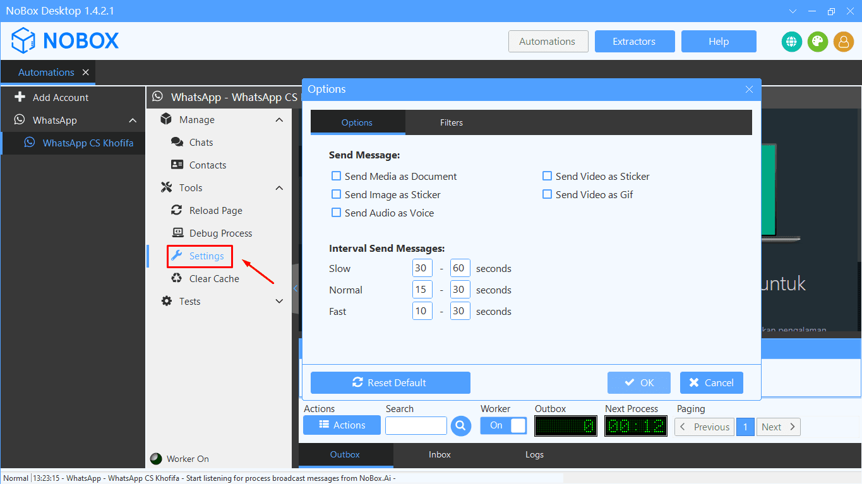This screenshot has height=484, width=862.
Task: Open the theme palette icon
Action: [x=817, y=42]
